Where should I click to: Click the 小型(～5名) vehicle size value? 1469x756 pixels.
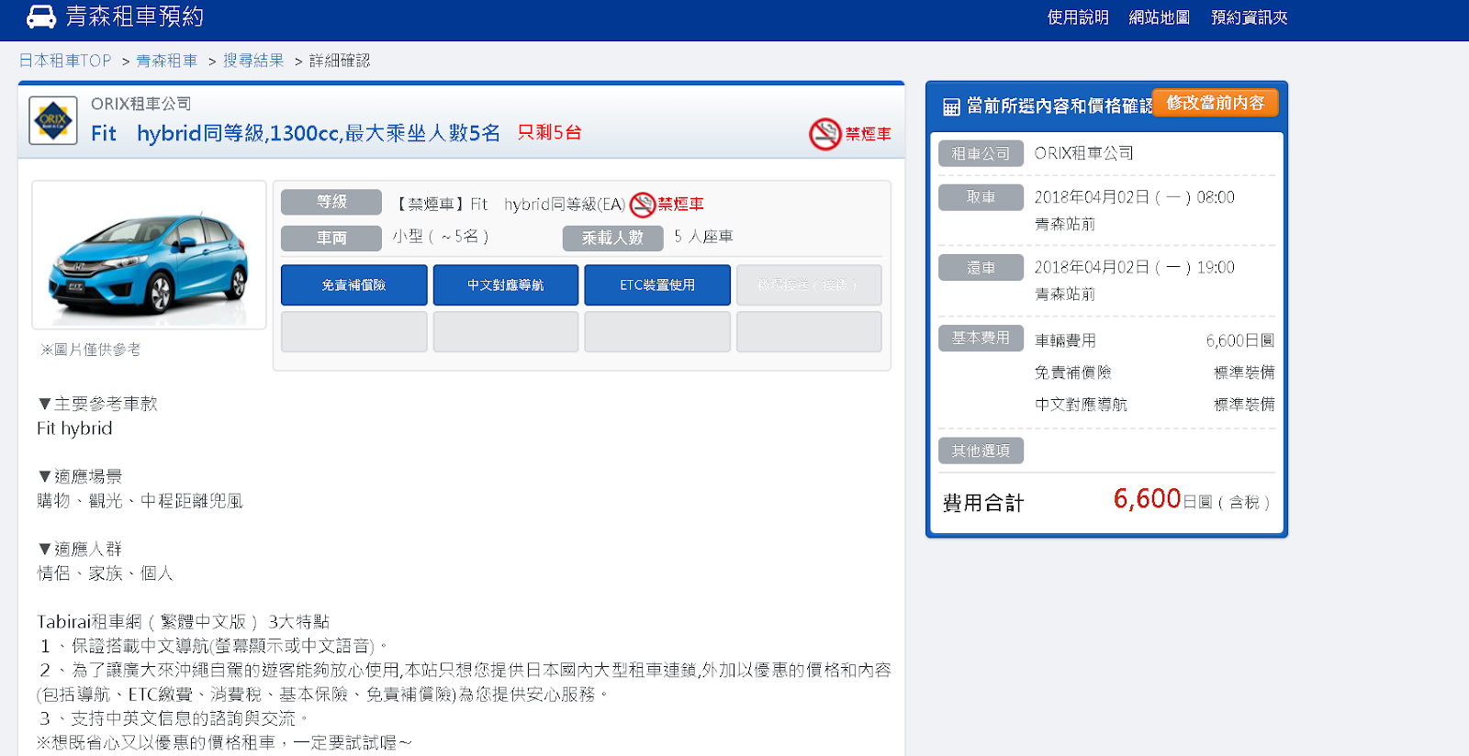441,237
